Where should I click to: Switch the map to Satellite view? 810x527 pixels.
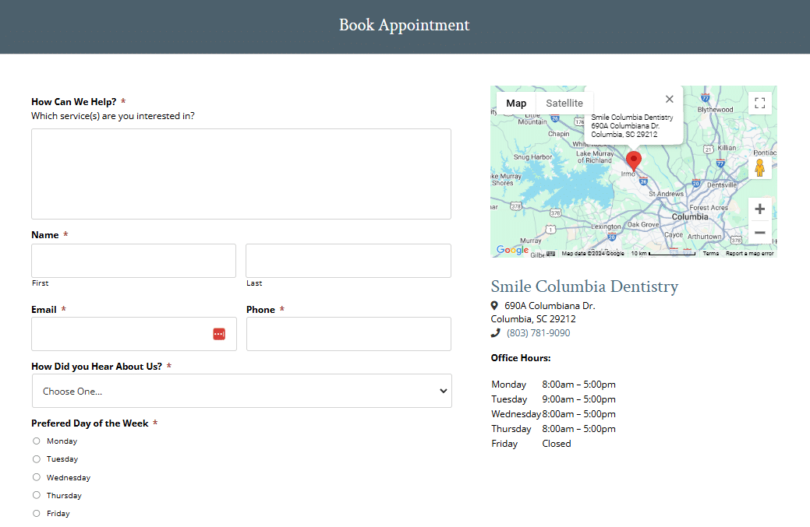tap(564, 102)
